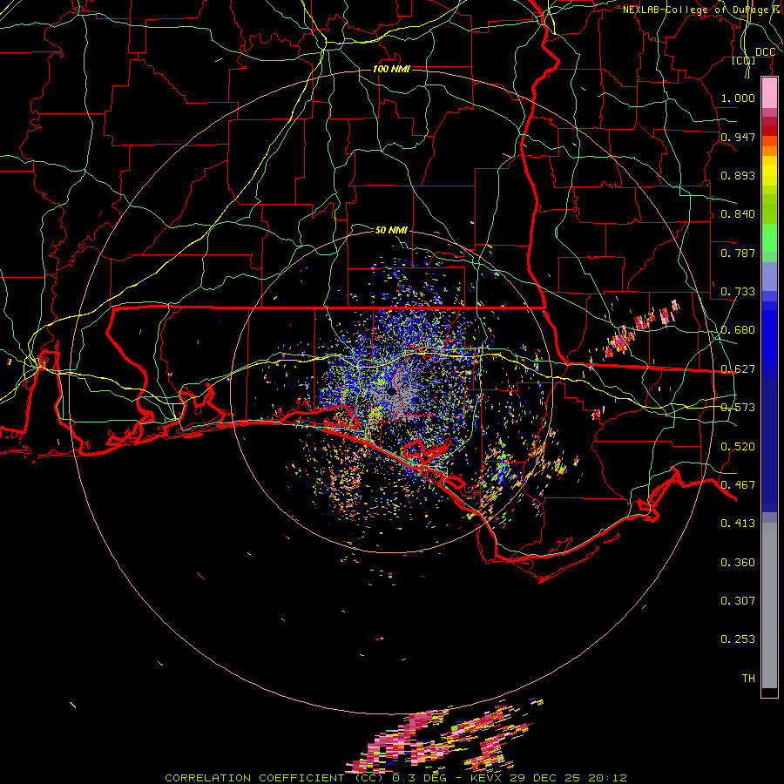
Task: Click the 0.307 scale value
Action: point(738,601)
